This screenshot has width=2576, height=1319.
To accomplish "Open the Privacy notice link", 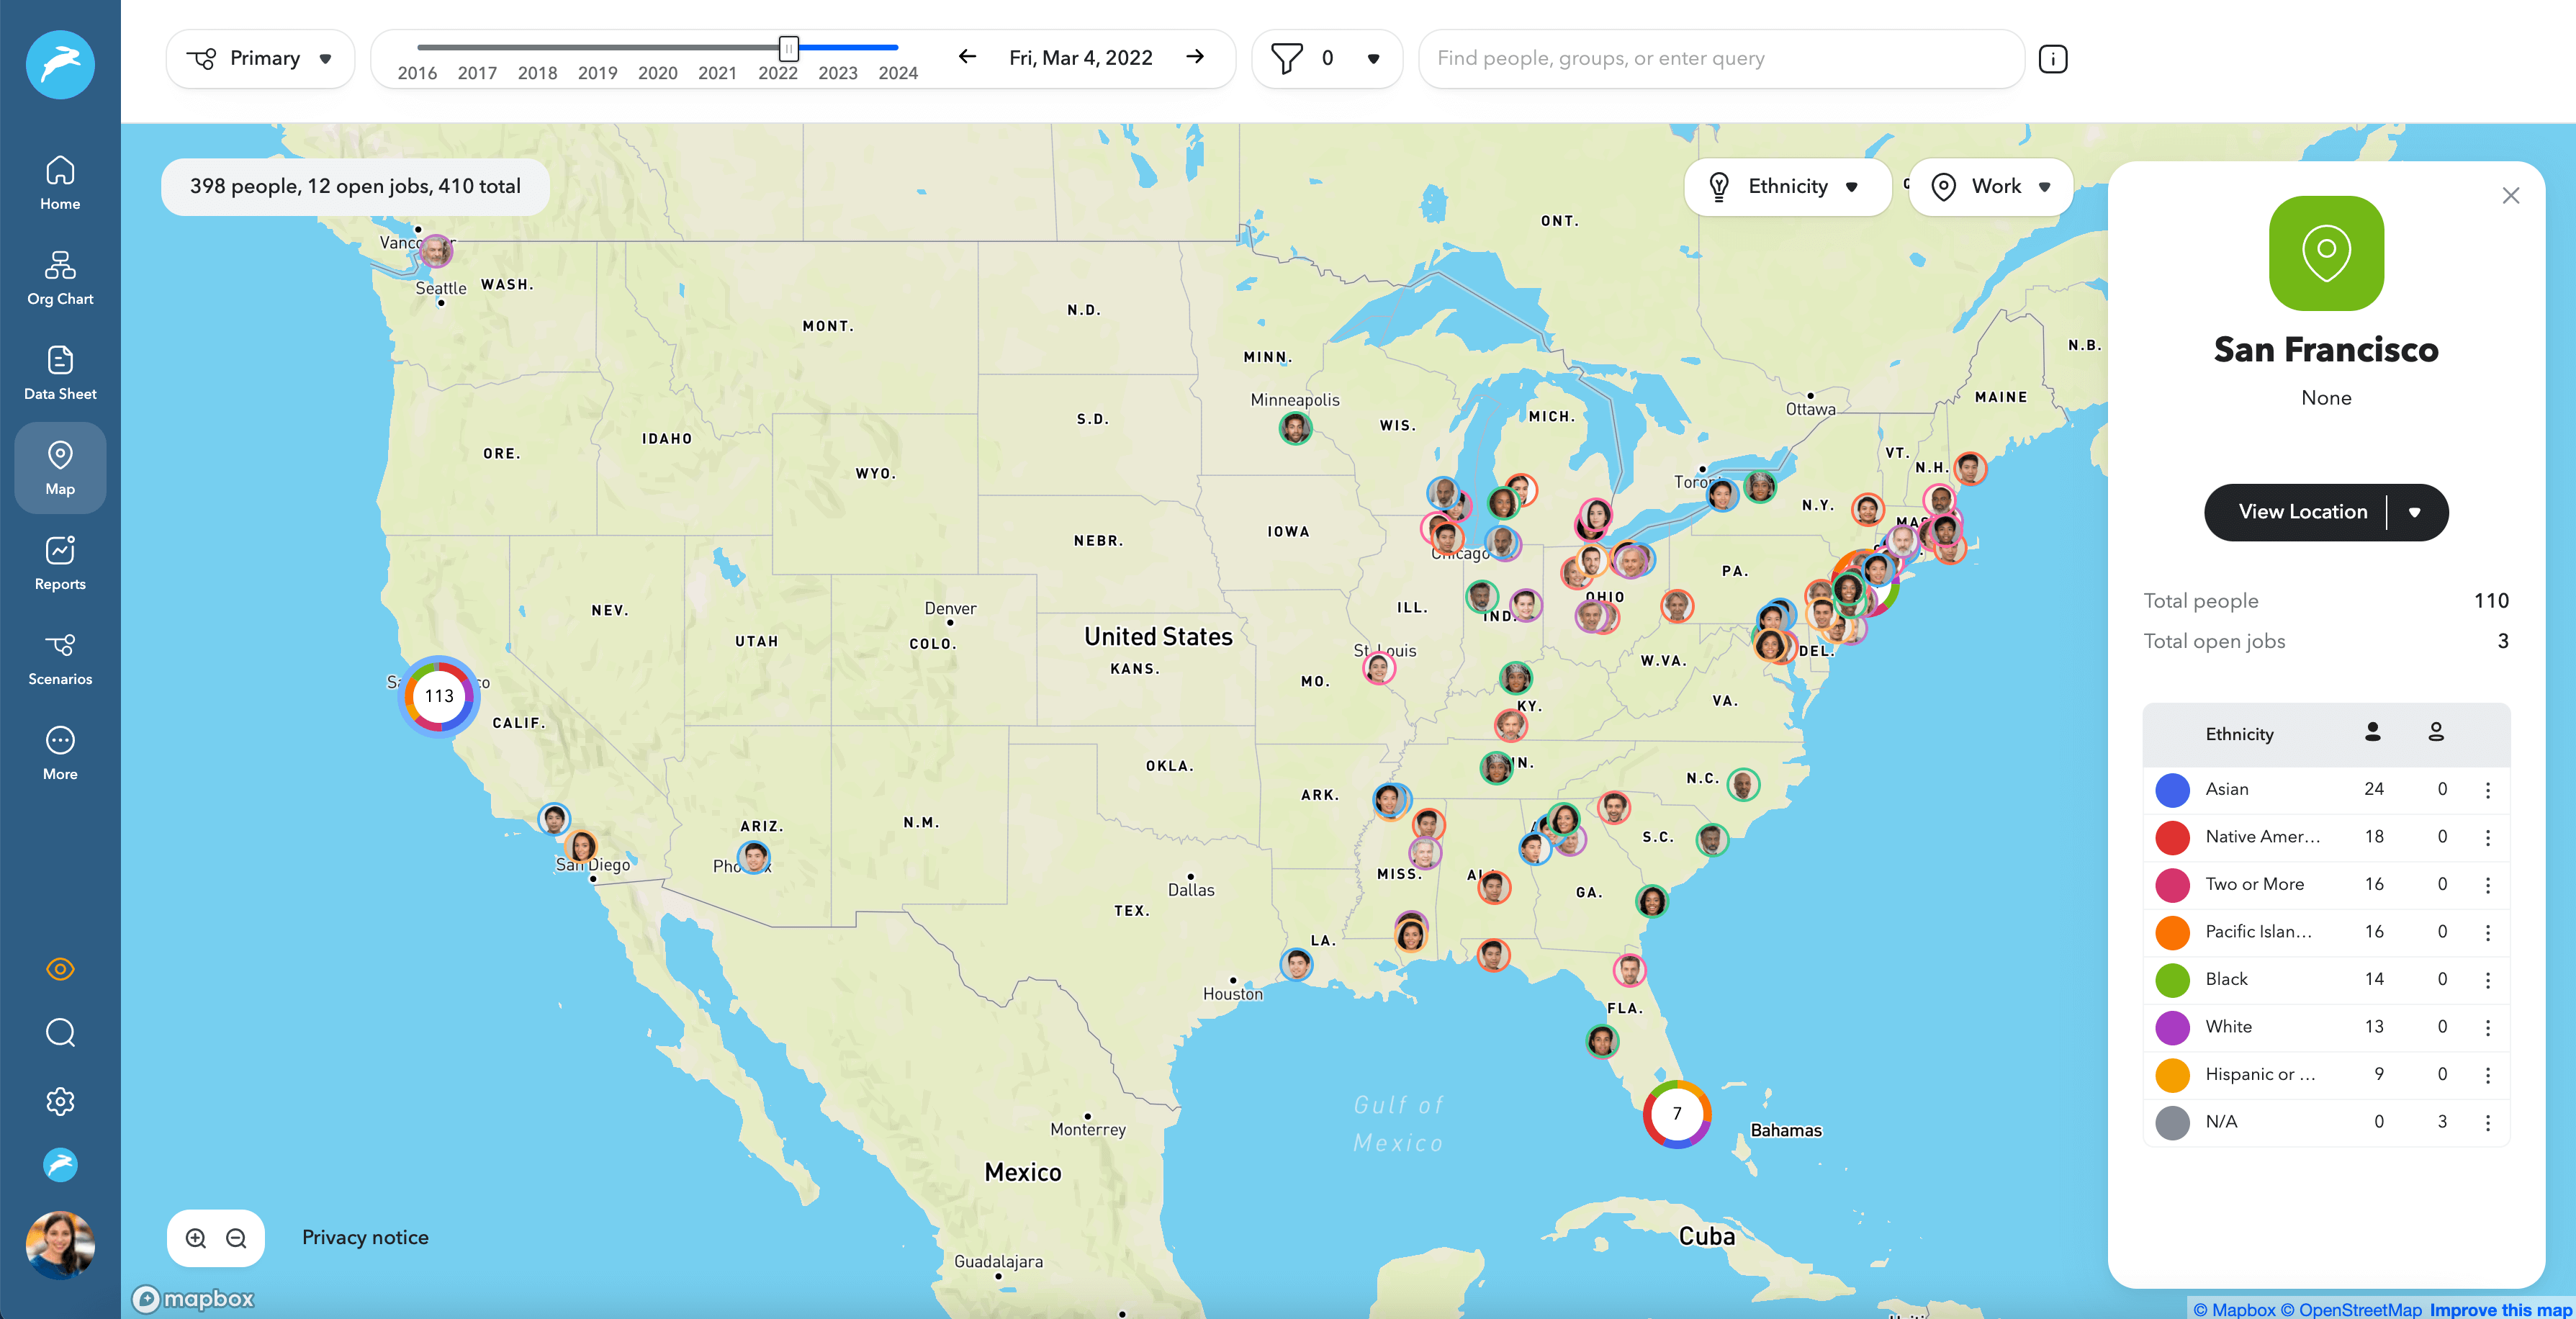I will click(365, 1237).
